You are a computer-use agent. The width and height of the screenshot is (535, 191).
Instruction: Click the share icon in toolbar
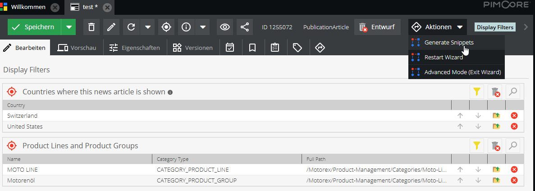click(x=244, y=27)
